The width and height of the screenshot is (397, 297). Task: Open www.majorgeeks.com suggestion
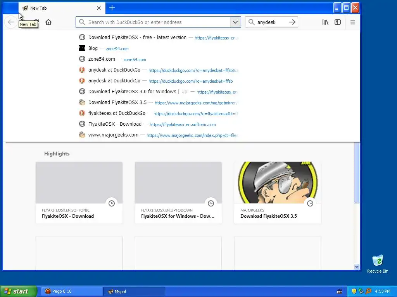[x=159, y=135]
